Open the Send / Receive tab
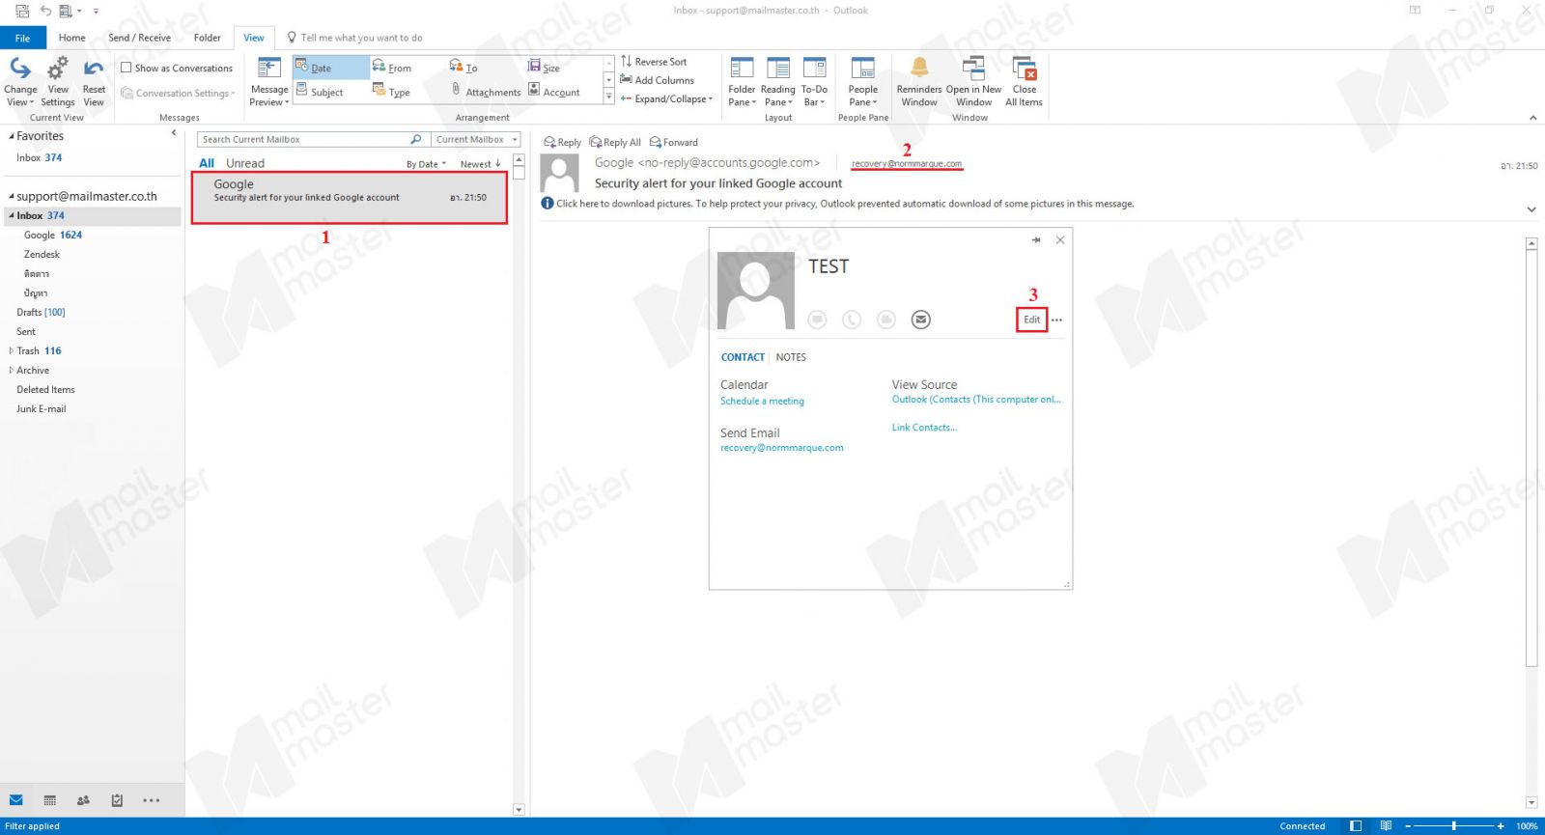 click(139, 38)
